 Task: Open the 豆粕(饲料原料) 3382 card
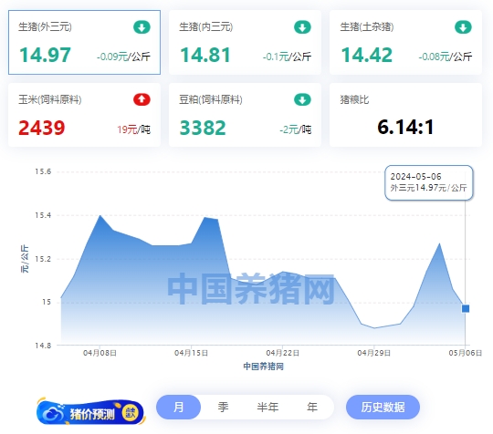pyautogui.click(x=245, y=115)
